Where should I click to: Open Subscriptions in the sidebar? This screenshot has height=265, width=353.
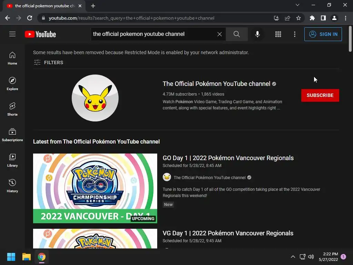click(x=12, y=135)
